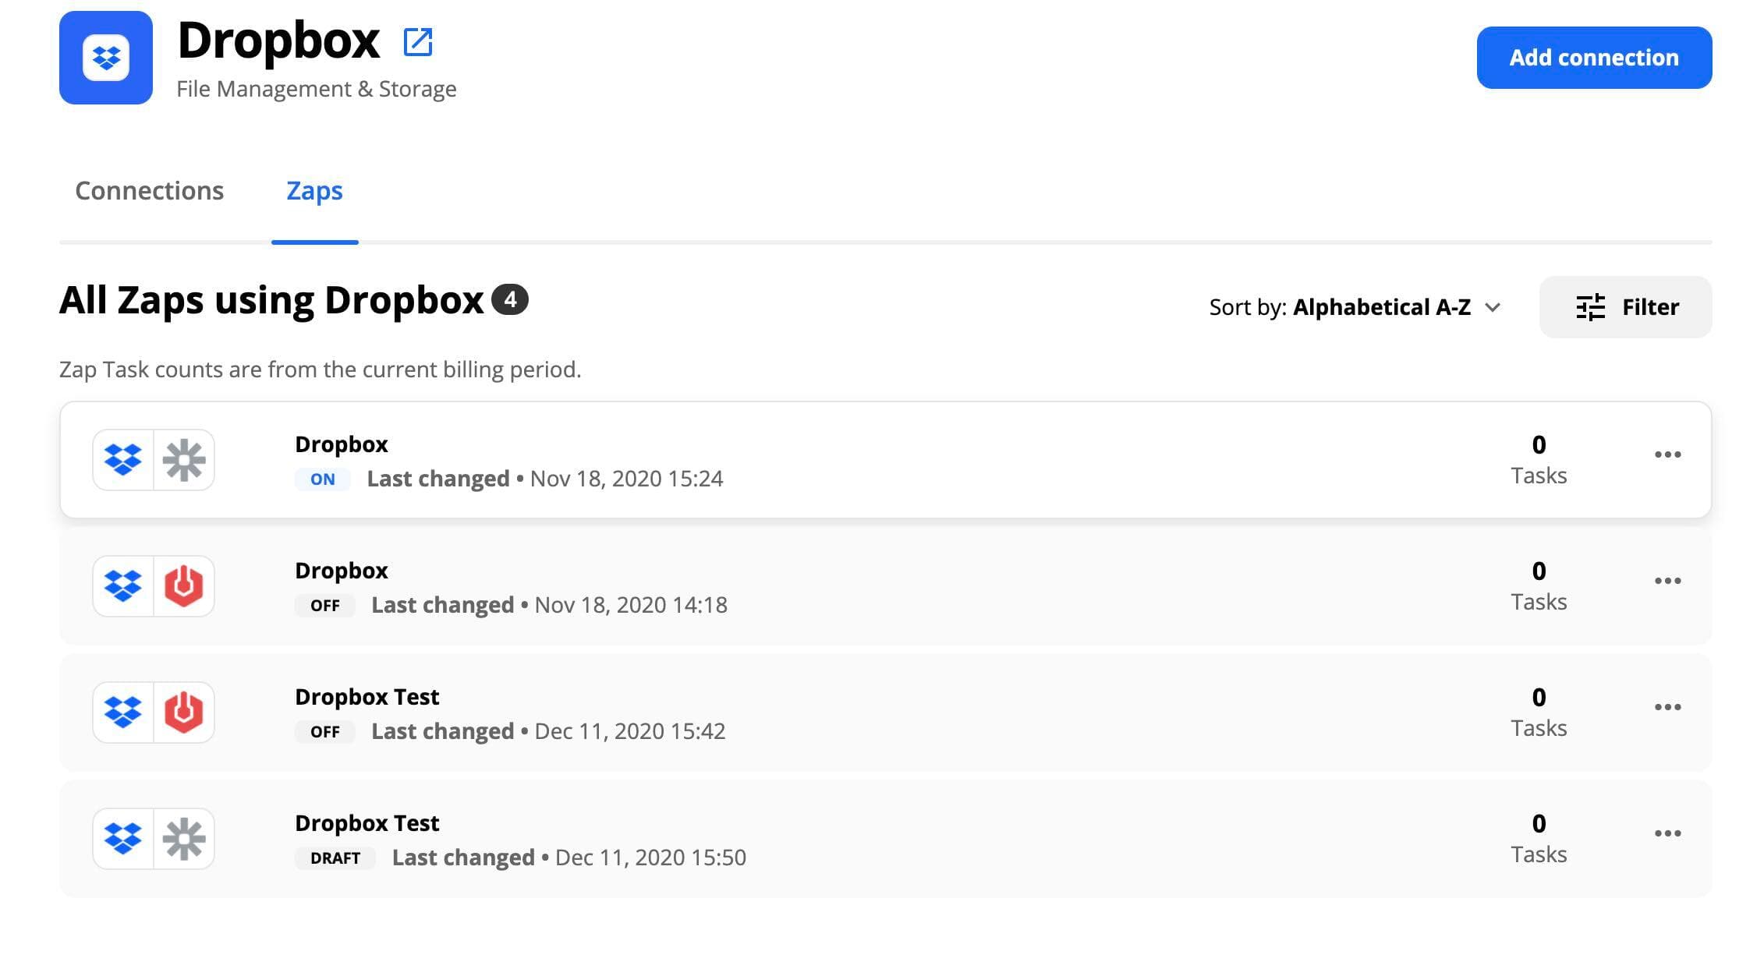Open Dropbox external link icon

(418, 42)
